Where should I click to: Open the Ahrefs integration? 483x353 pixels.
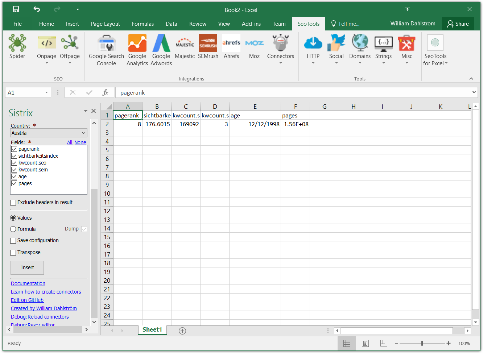point(231,46)
